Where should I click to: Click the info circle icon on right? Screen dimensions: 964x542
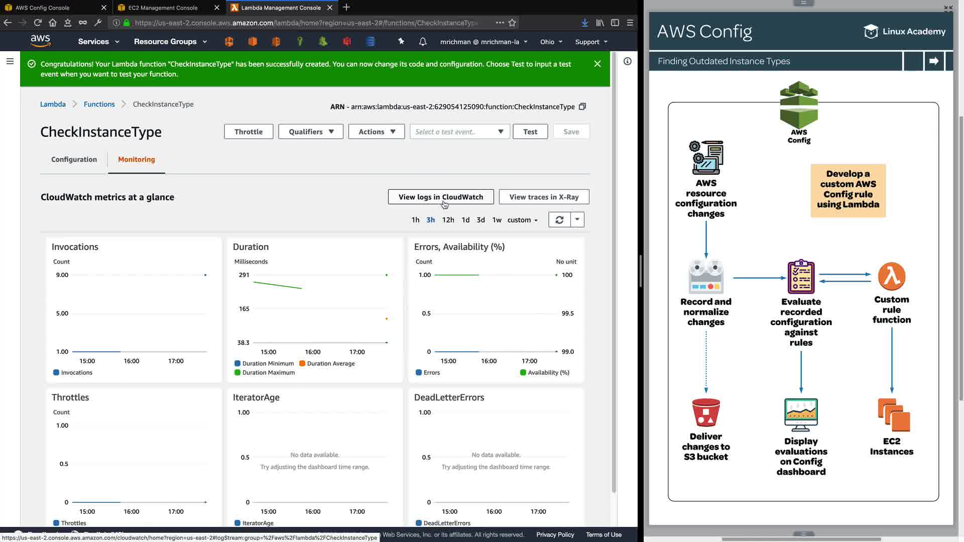tap(628, 61)
